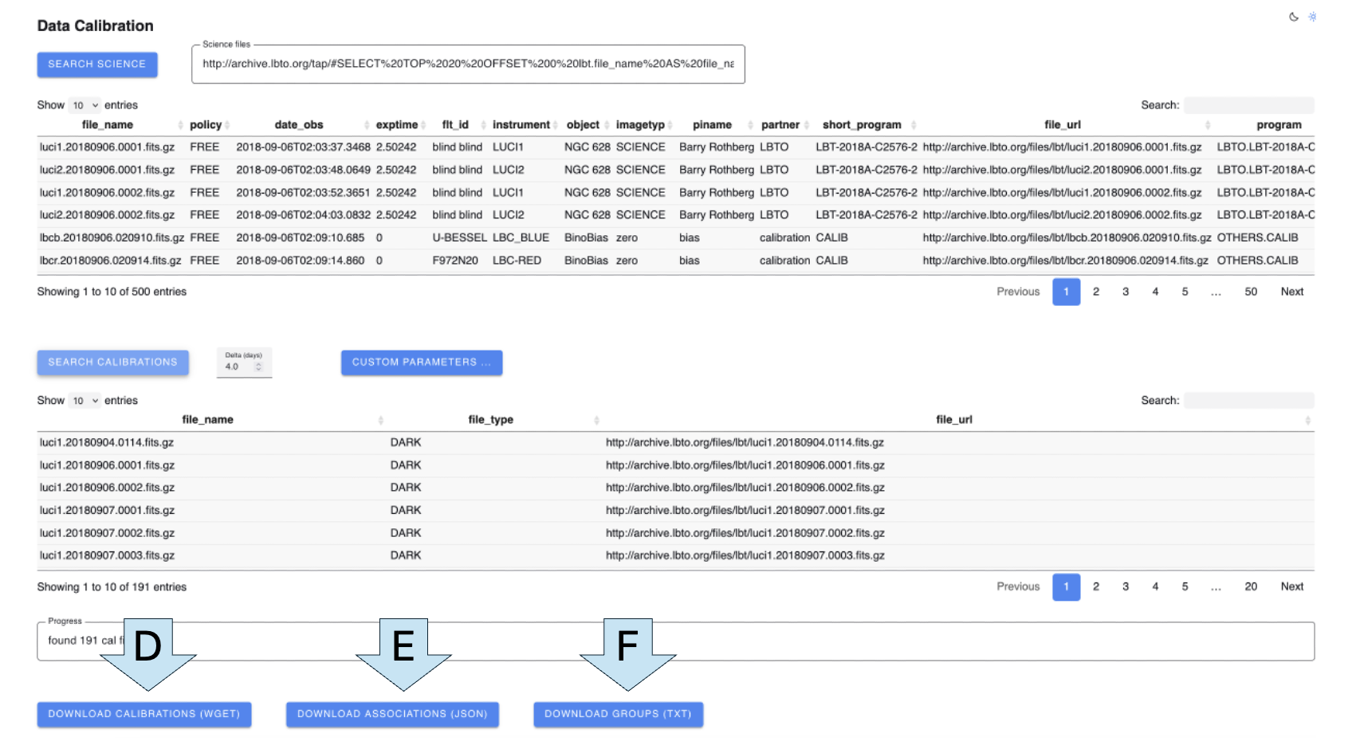Sort science table by file_name column
The width and height of the screenshot is (1352, 749).
tap(108, 125)
